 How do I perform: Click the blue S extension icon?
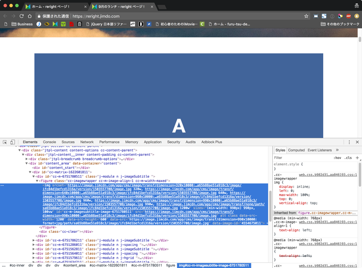(324, 16)
